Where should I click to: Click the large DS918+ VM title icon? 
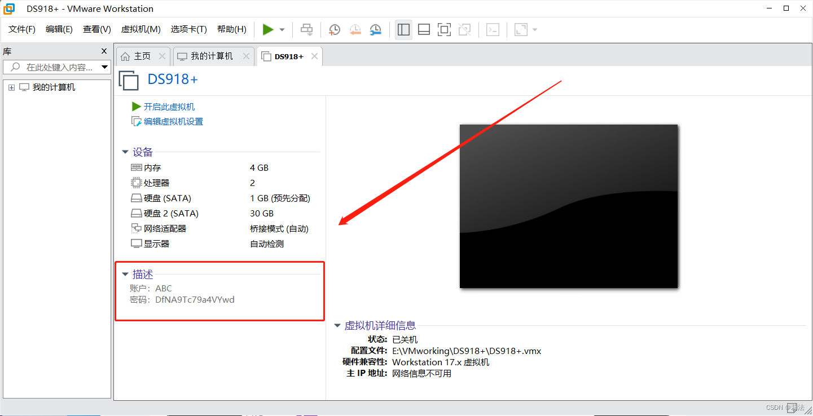pos(129,80)
